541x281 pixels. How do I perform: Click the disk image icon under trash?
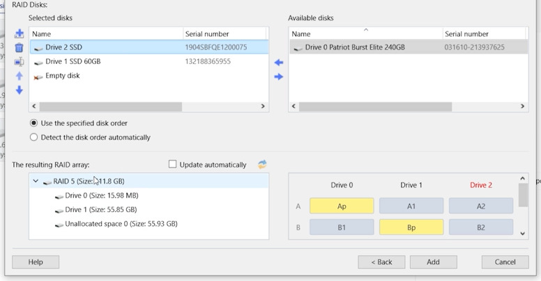pos(20,62)
